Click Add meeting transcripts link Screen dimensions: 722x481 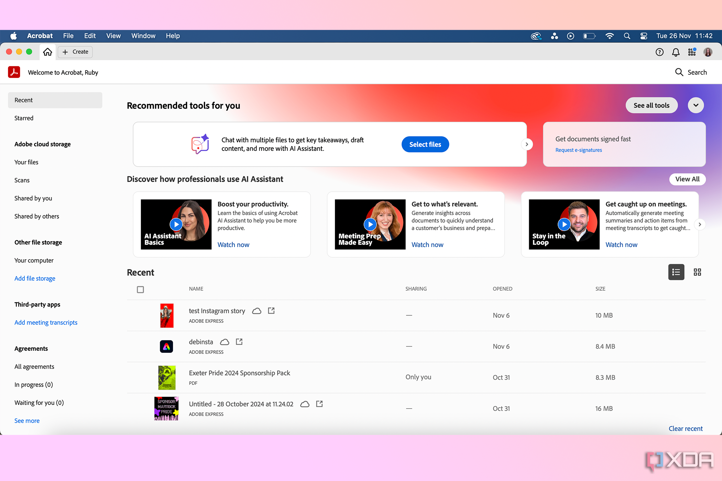[46, 322]
